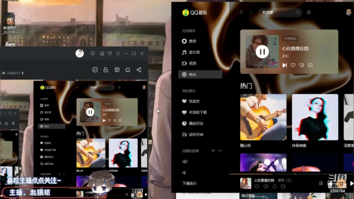Open the play queue icon in bottom player

click(x=321, y=183)
